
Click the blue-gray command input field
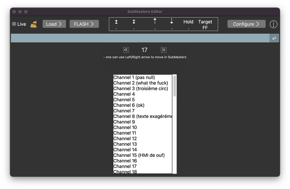click(x=140, y=38)
